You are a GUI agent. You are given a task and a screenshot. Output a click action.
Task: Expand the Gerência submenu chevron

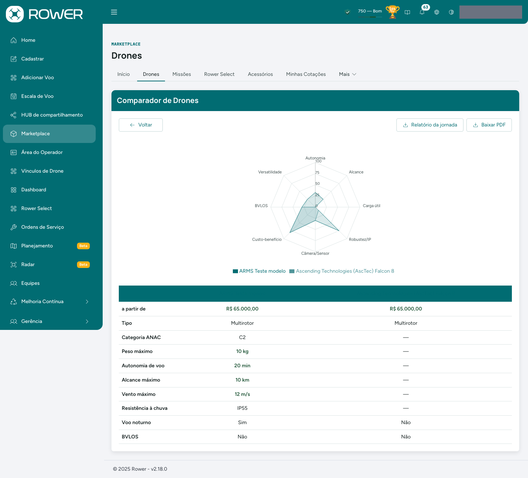pyautogui.click(x=87, y=321)
